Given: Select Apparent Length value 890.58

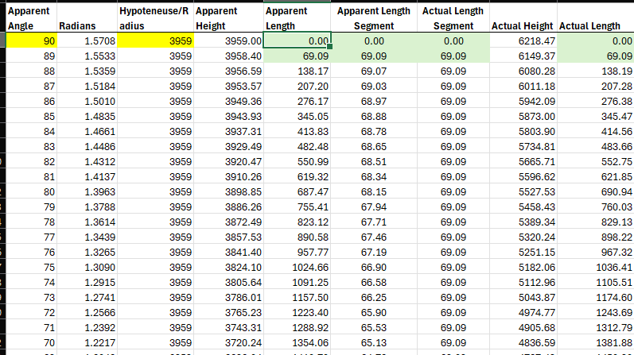Looking at the screenshot, I should pyautogui.click(x=298, y=237).
